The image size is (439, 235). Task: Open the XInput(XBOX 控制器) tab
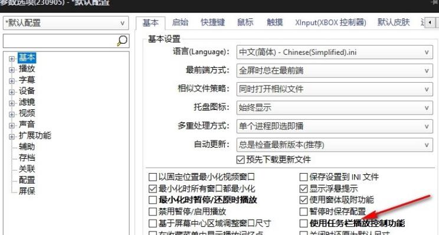click(330, 22)
